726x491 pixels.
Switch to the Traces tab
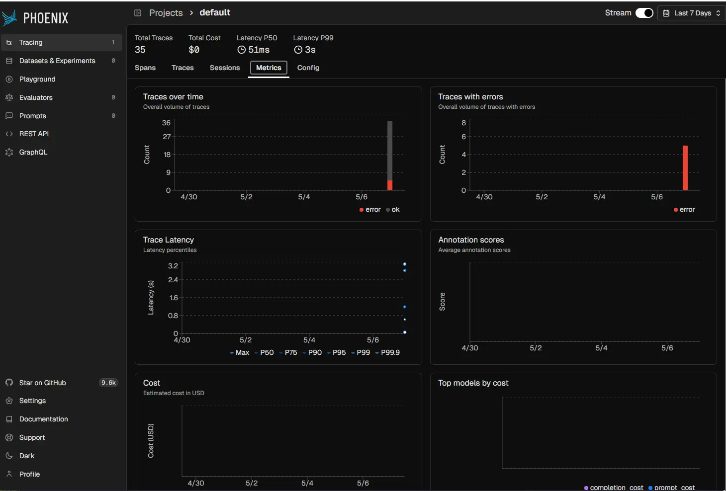[182, 68]
